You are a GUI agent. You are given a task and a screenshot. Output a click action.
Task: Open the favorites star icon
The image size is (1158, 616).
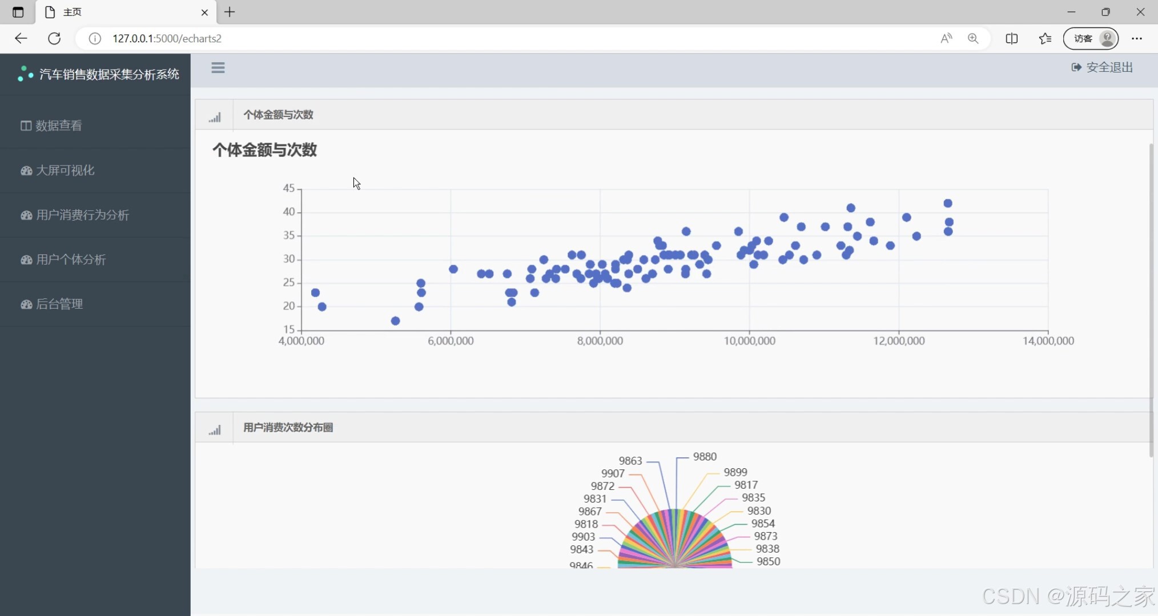[x=1045, y=38]
